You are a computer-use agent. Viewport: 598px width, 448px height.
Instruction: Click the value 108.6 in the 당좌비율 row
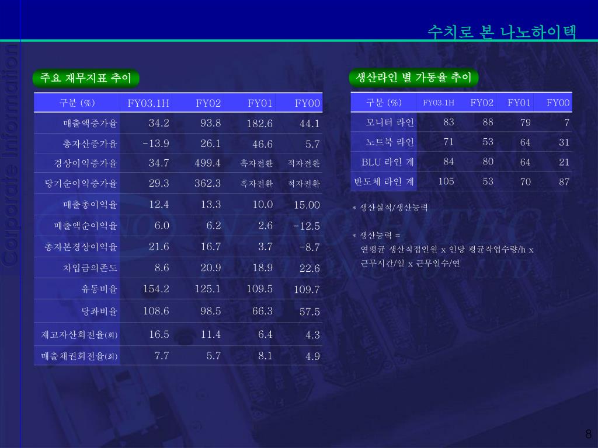(x=156, y=311)
